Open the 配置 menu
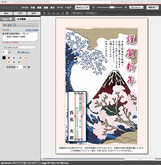 pos(46,8)
